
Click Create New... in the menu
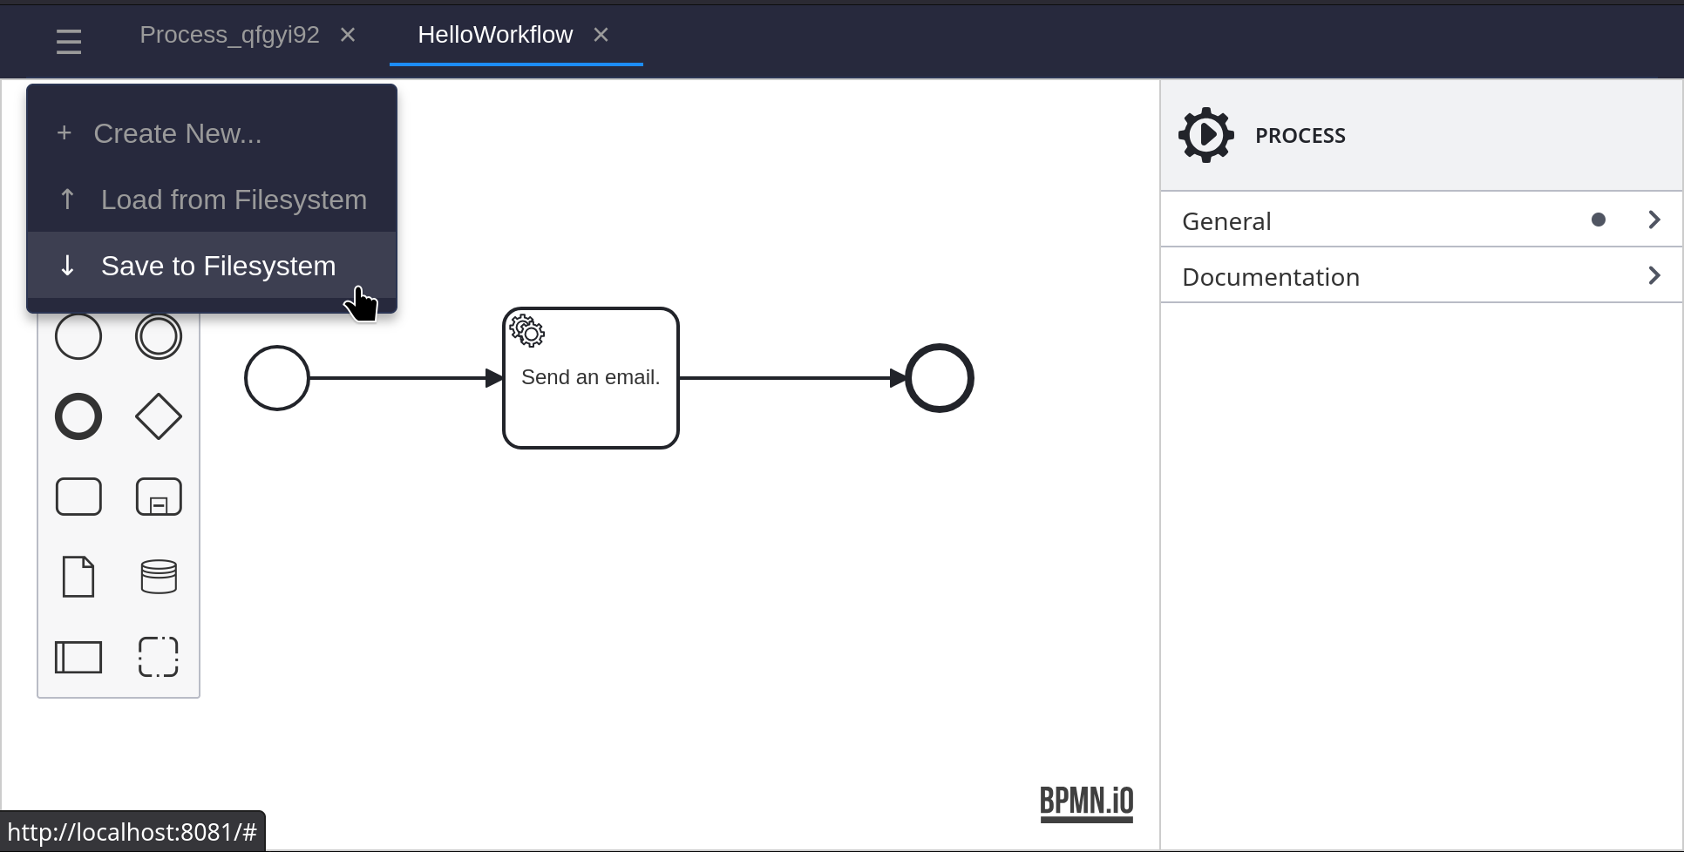[x=177, y=133]
